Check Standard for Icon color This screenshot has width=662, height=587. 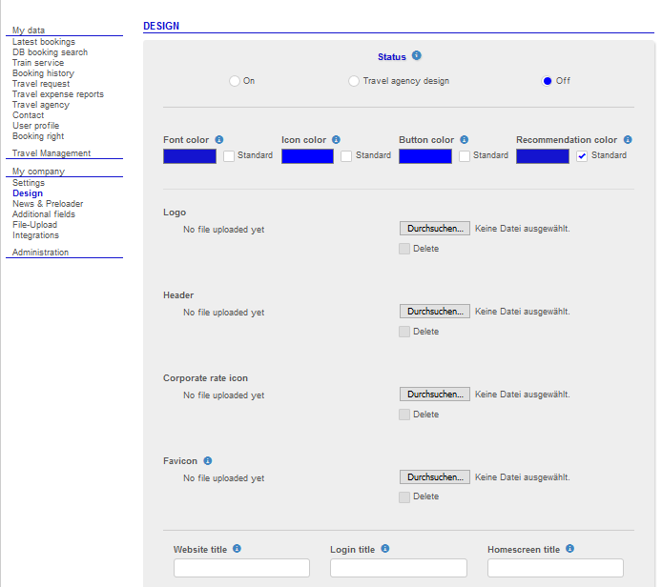tap(346, 156)
